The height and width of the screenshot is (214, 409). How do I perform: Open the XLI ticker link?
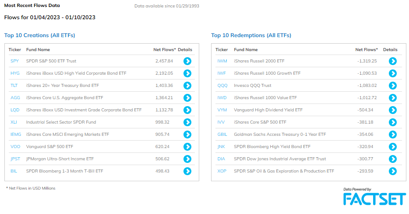click(x=14, y=122)
